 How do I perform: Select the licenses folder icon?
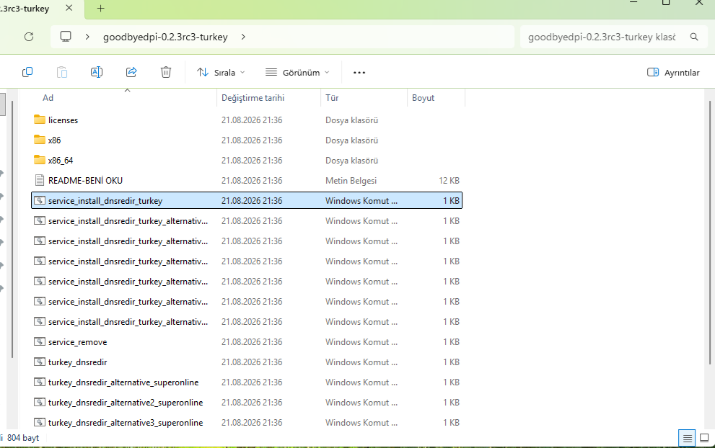pos(40,120)
